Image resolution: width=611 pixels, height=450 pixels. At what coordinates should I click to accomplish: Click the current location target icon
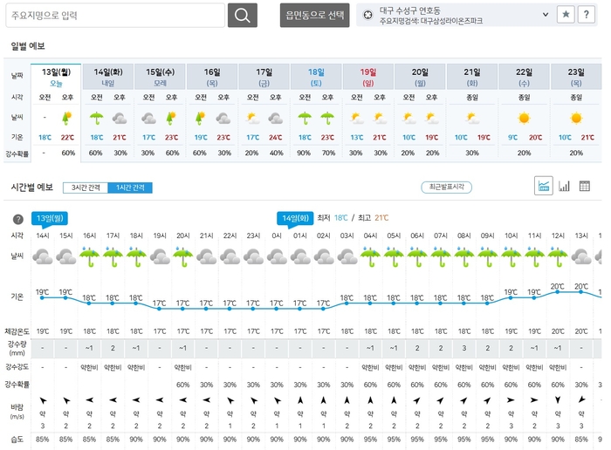(x=367, y=15)
